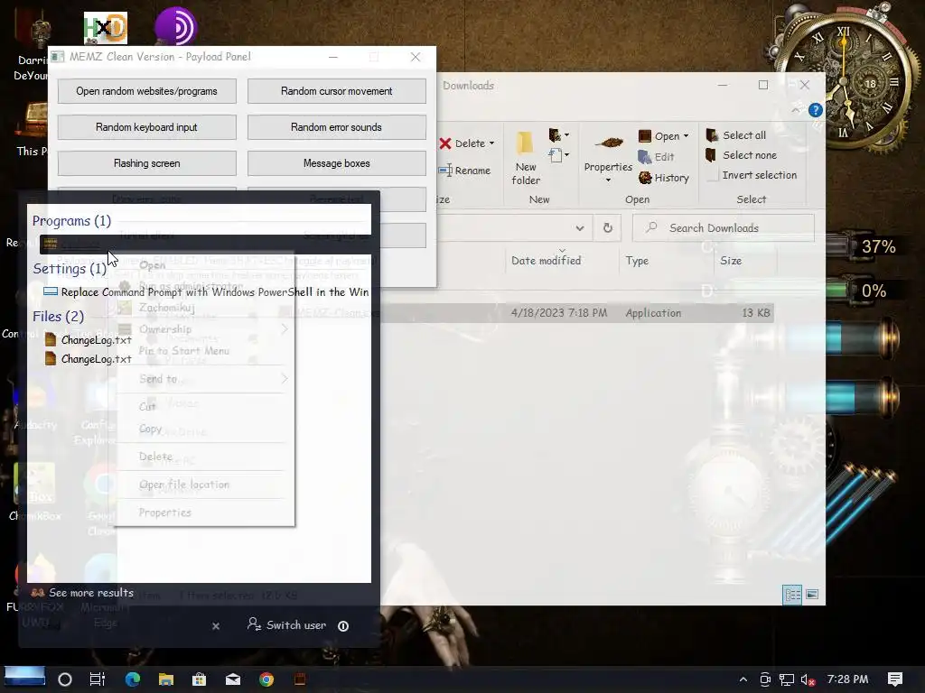Click the Open icon in ribbon

[645, 136]
